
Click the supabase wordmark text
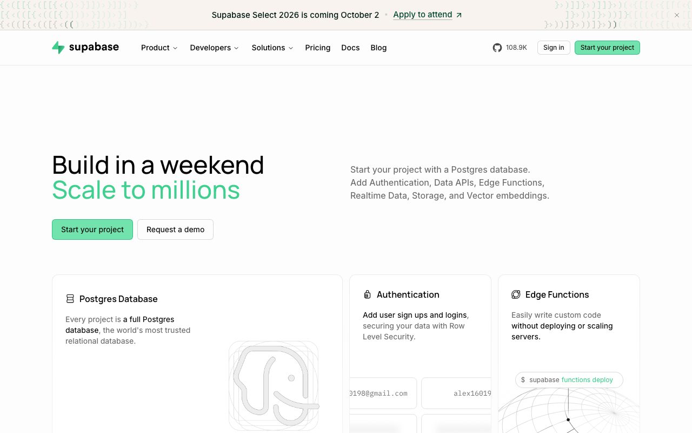(x=94, y=47)
